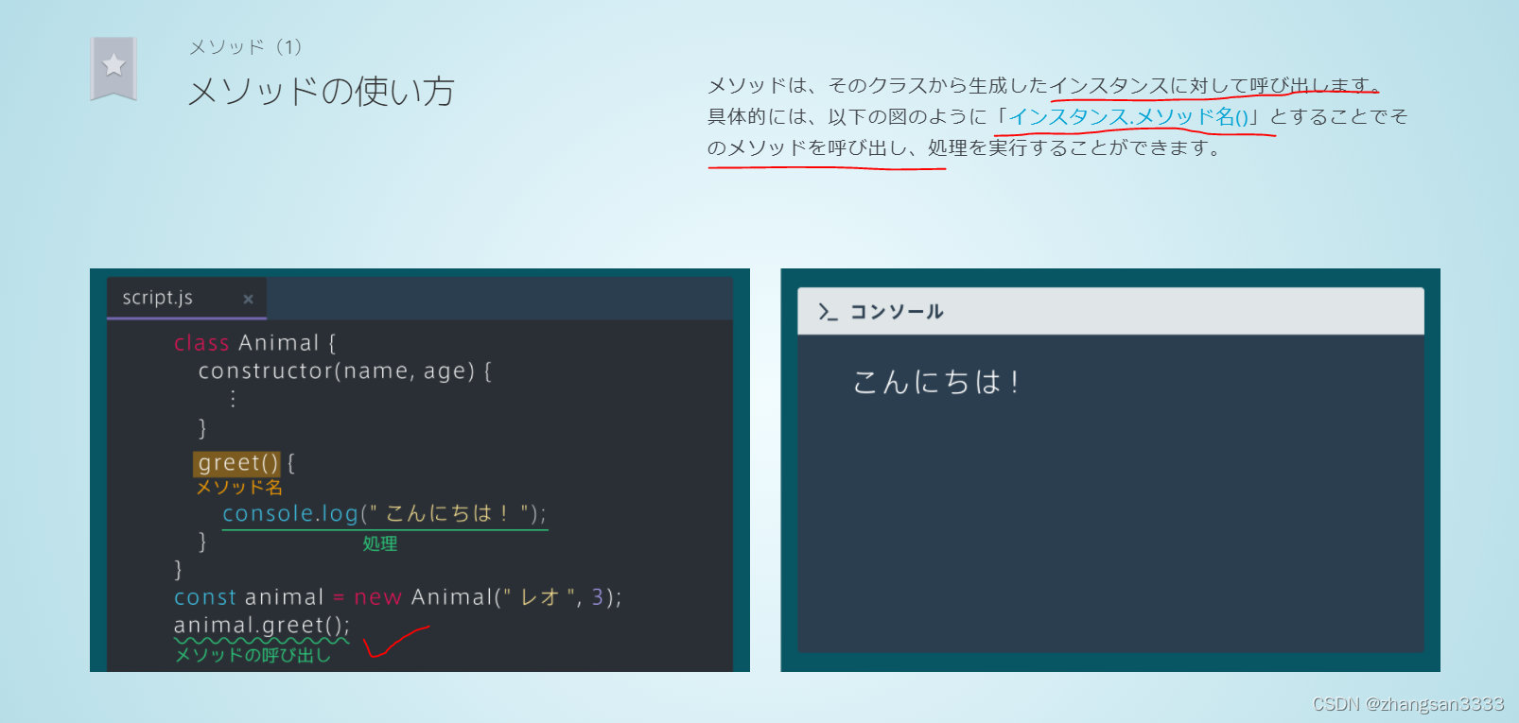Click the description line ending 実行することができます

965,148
